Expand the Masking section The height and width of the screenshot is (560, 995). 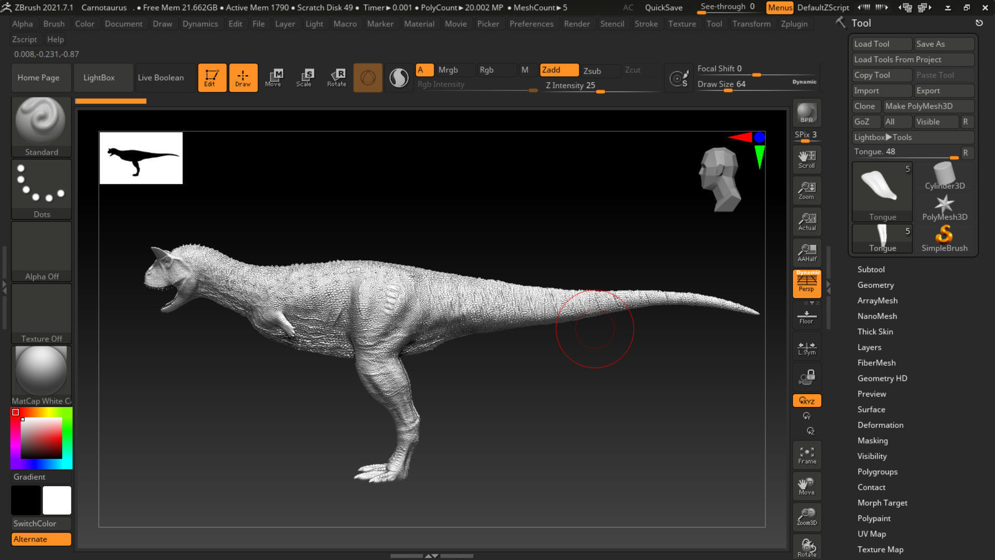point(872,441)
